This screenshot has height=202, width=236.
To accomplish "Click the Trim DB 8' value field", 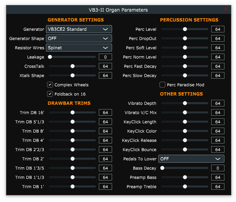I will 105,131.
